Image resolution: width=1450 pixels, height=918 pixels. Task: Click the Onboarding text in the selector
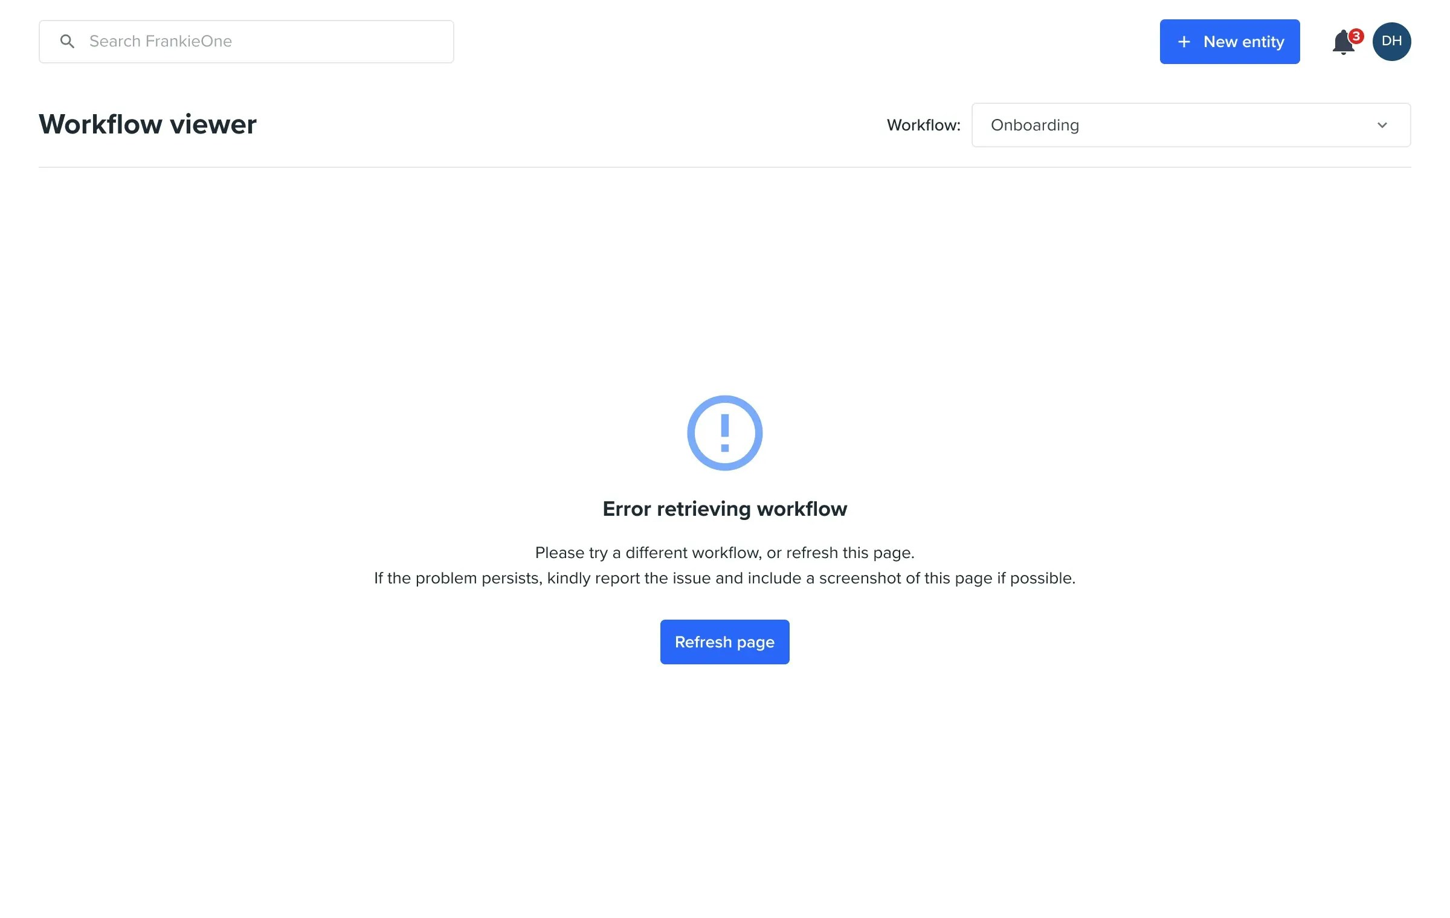(x=1034, y=125)
